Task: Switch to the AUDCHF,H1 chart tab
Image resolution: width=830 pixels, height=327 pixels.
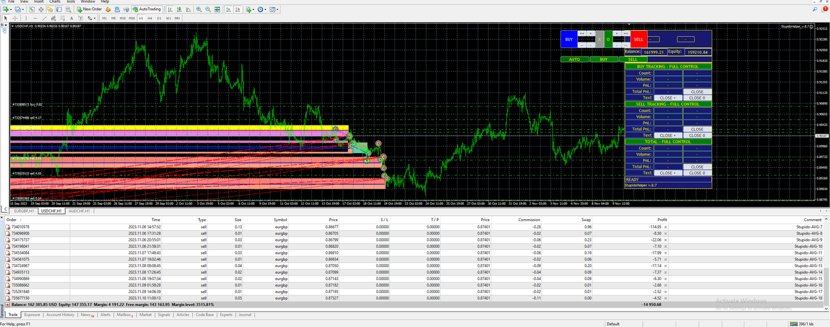Action: (x=78, y=211)
